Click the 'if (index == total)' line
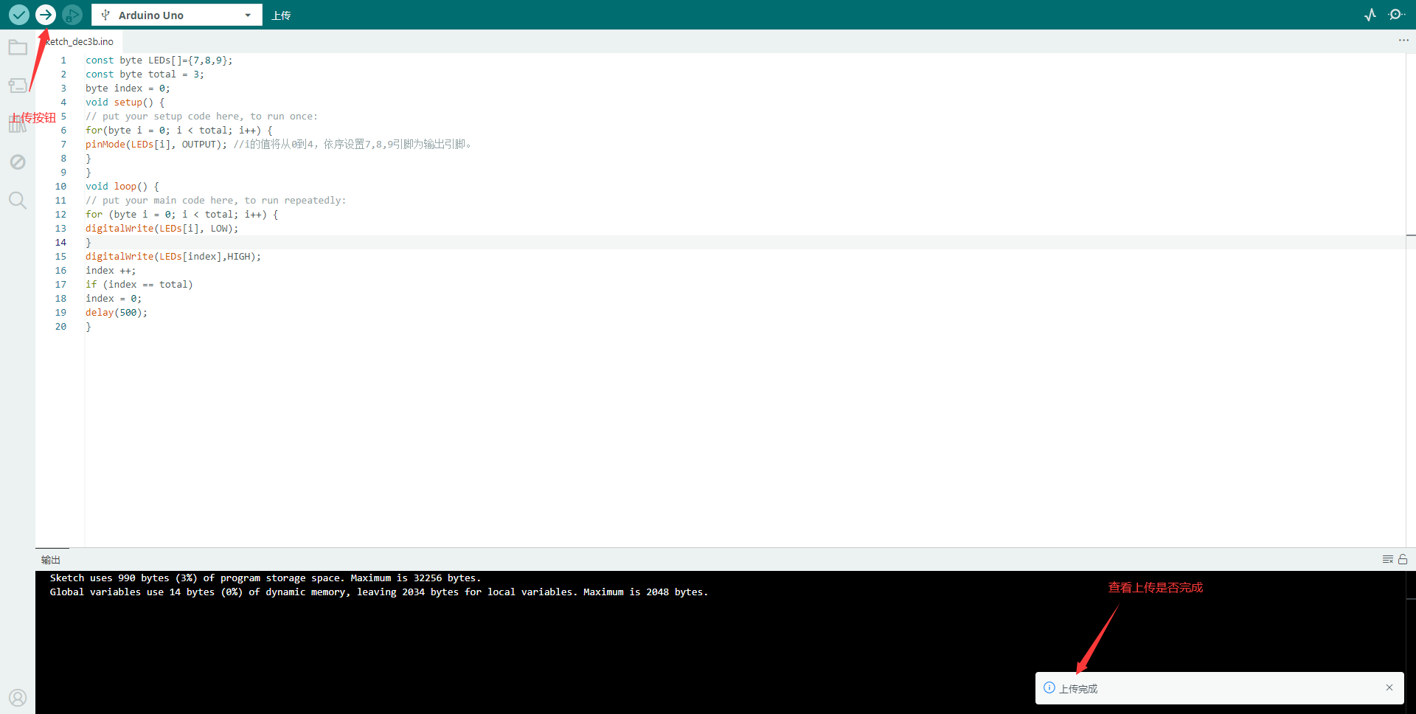Viewport: 1416px width, 714px height. click(139, 285)
